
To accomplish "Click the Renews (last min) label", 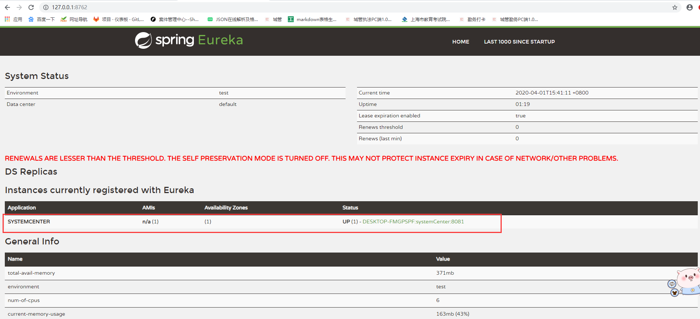I will [x=380, y=138].
